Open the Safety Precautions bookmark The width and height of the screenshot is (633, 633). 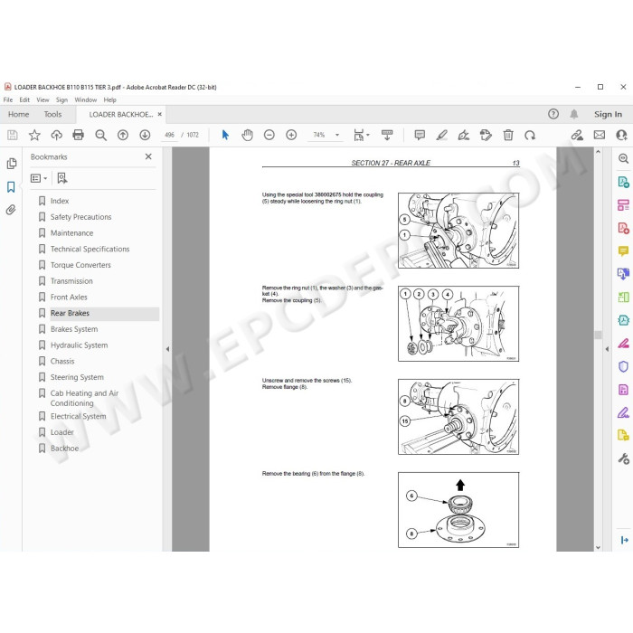80,217
